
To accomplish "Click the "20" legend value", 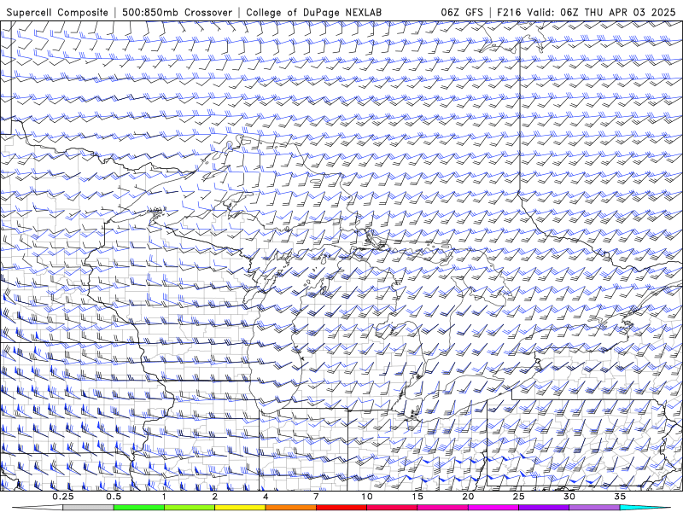I will [x=468, y=497].
